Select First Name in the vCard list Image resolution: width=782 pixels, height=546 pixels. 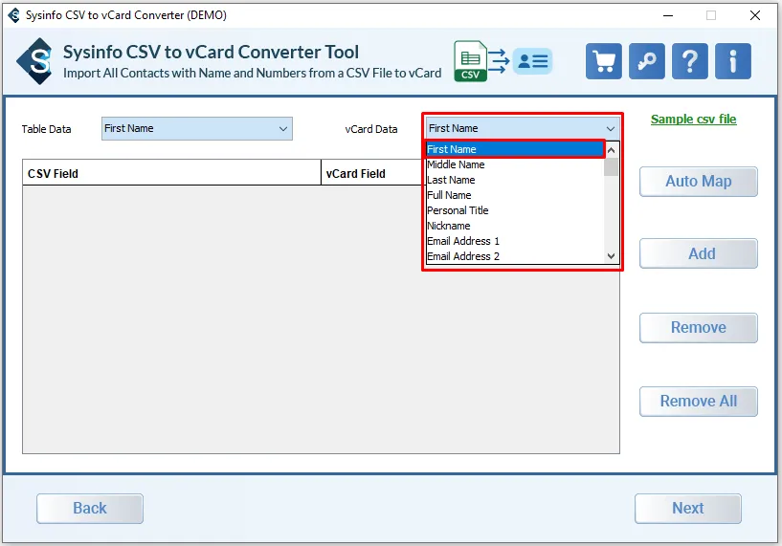point(515,149)
